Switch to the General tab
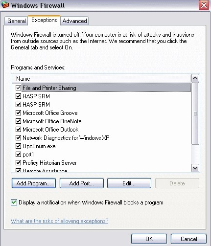 coord(16,21)
